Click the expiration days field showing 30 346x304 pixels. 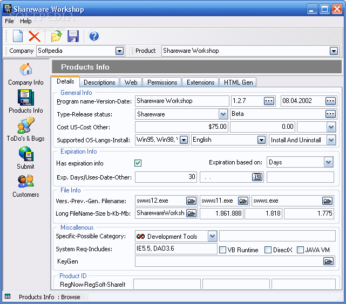(x=166, y=177)
